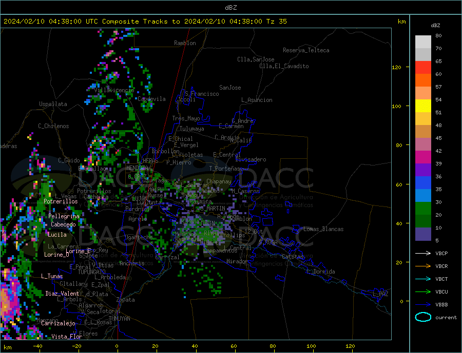Click the 'L_PAZ' map label

(380, 294)
